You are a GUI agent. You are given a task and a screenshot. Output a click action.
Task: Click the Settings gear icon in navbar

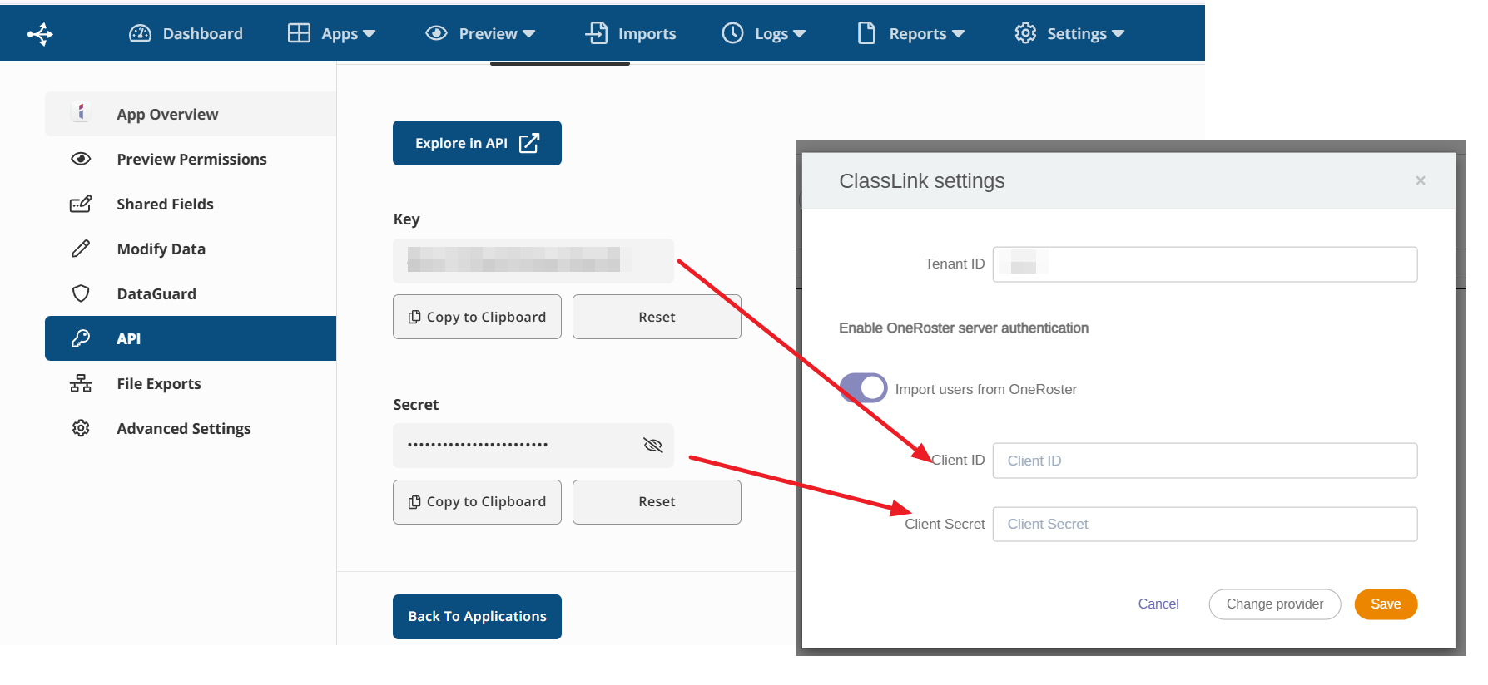click(1025, 33)
